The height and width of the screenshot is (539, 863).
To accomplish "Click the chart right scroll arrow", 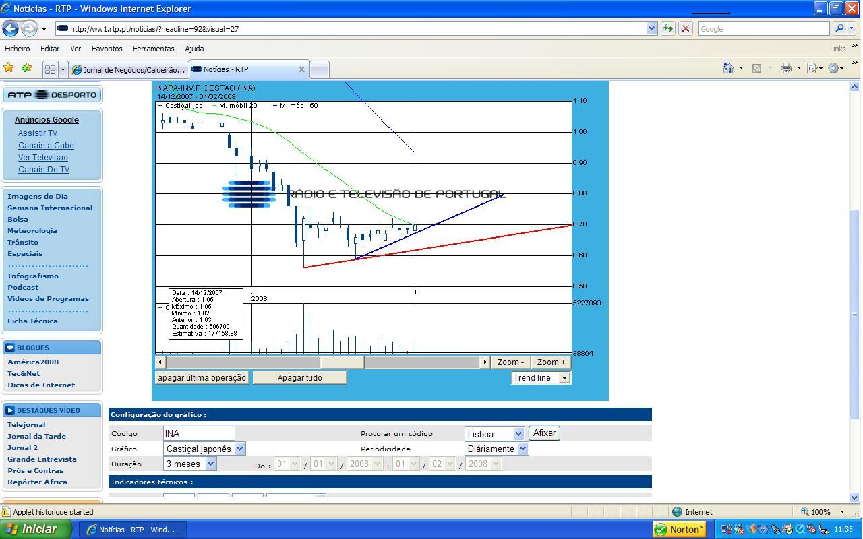I will click(x=484, y=362).
